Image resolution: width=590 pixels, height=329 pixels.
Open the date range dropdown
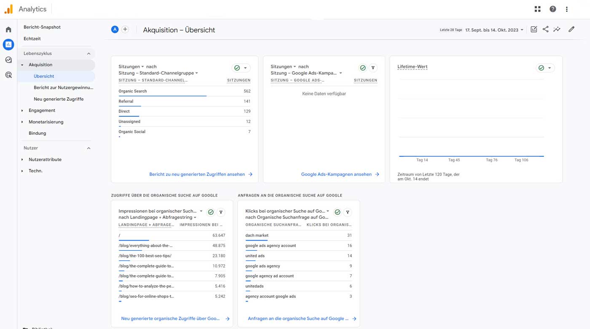494,30
